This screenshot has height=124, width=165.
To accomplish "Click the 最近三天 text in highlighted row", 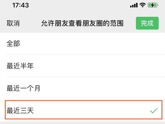I will click(x=20, y=111).
